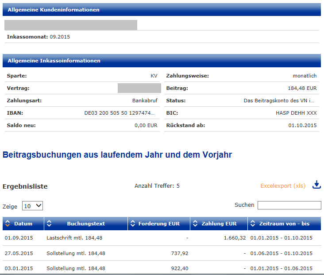Click sort arrows beside Buchungstext header

[50, 224]
